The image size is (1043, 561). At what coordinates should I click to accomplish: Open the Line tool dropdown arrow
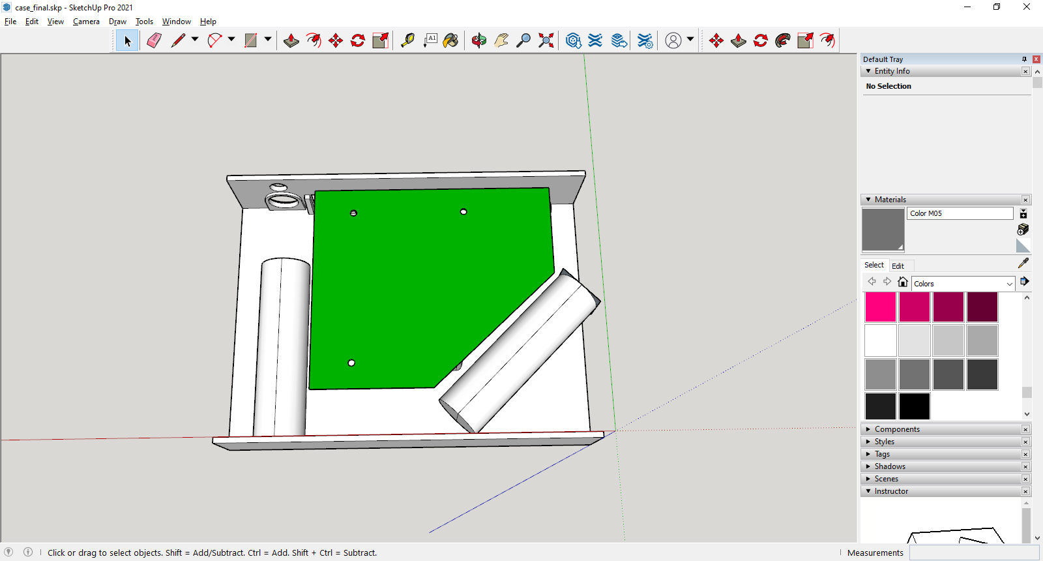(195, 39)
